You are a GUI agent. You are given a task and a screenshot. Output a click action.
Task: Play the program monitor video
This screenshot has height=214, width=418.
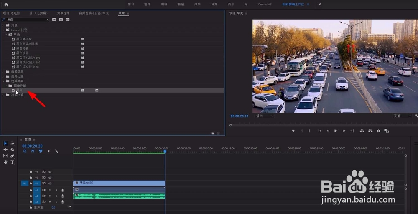(336, 131)
